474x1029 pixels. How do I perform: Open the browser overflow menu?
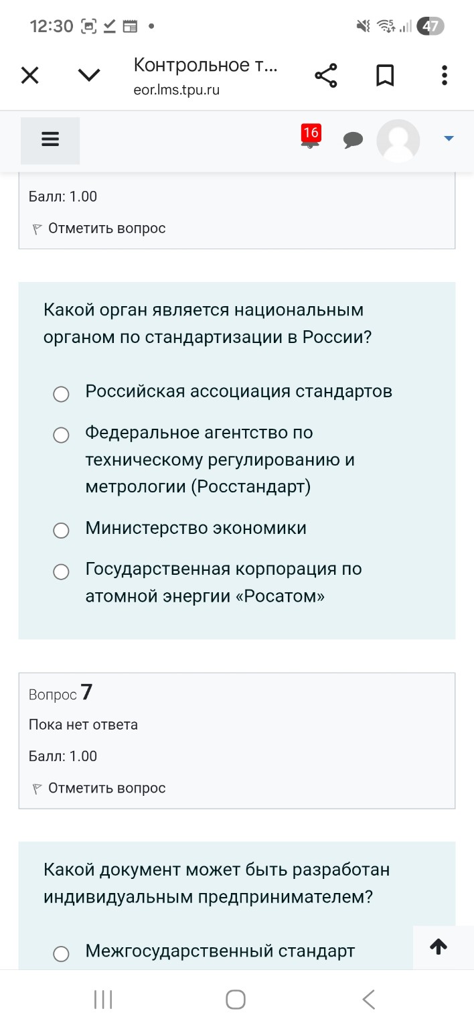444,75
